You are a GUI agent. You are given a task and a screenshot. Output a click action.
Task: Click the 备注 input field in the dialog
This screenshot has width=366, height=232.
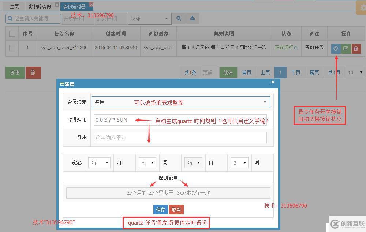pos(180,137)
